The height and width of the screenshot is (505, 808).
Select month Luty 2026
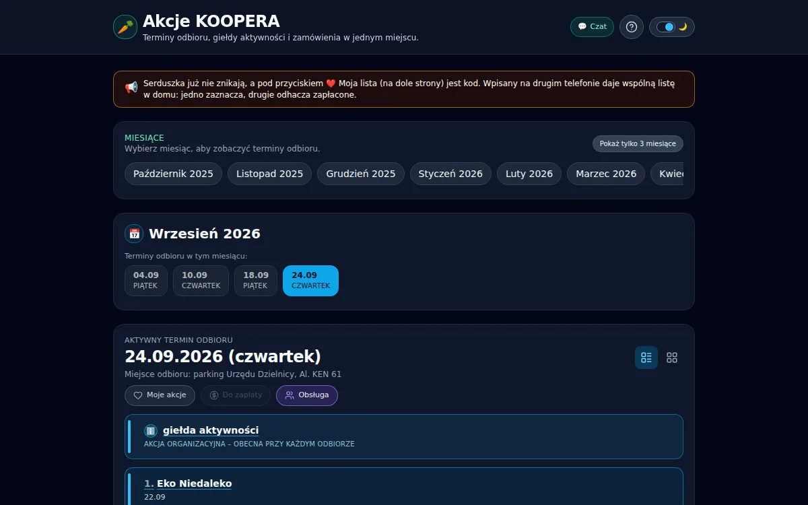coord(529,174)
